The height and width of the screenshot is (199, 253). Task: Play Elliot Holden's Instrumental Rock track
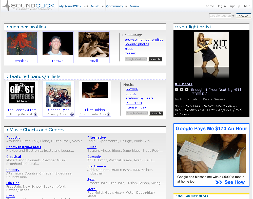coord(109,114)
